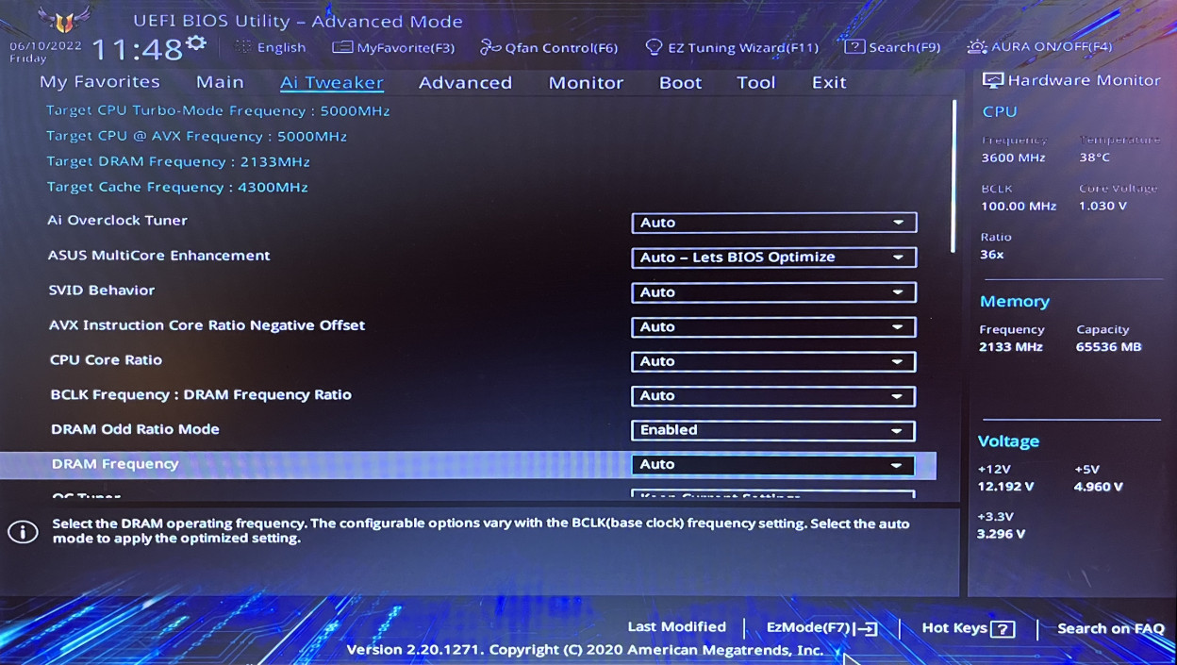This screenshot has width=1177, height=665.
Task: Click Target Cache Frequency : 4300MHz text
Action: coord(177,187)
